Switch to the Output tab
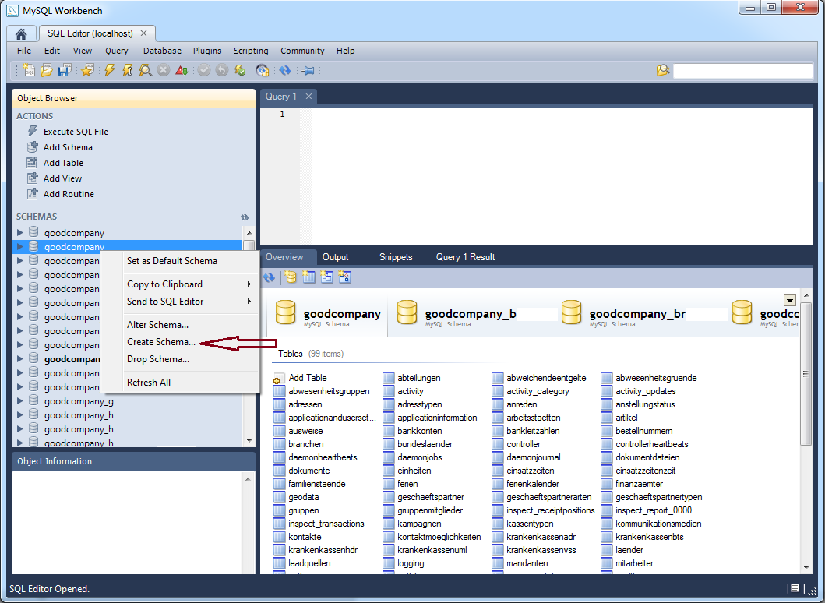The image size is (825, 603). (x=335, y=257)
